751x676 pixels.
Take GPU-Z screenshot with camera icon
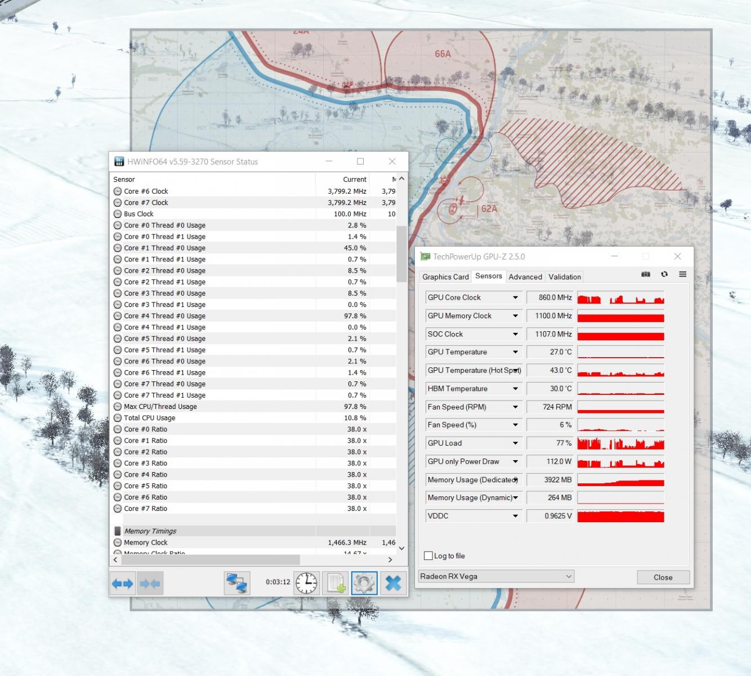tap(646, 274)
